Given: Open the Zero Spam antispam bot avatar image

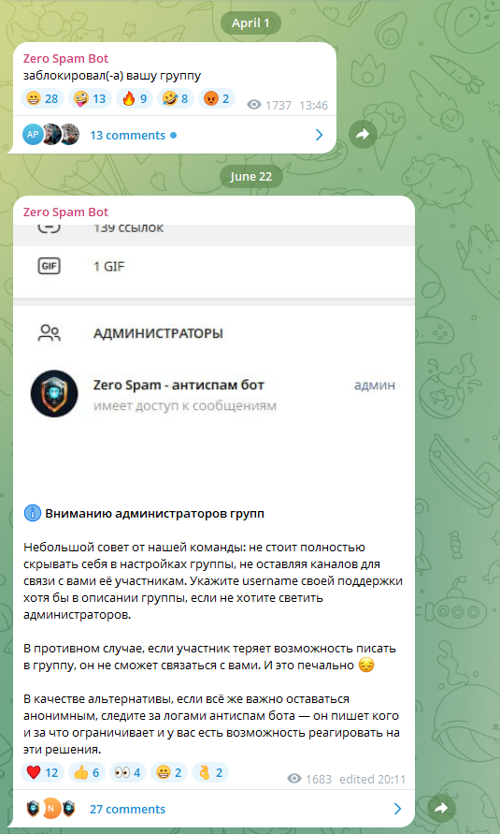Looking at the screenshot, I should pyautogui.click(x=54, y=393).
